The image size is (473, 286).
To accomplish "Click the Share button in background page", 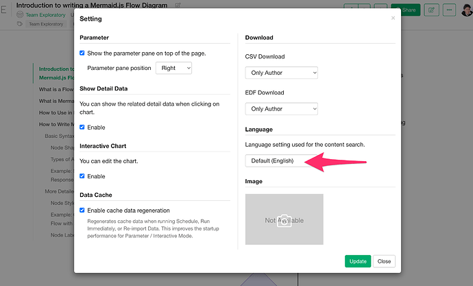I will pos(405,10).
